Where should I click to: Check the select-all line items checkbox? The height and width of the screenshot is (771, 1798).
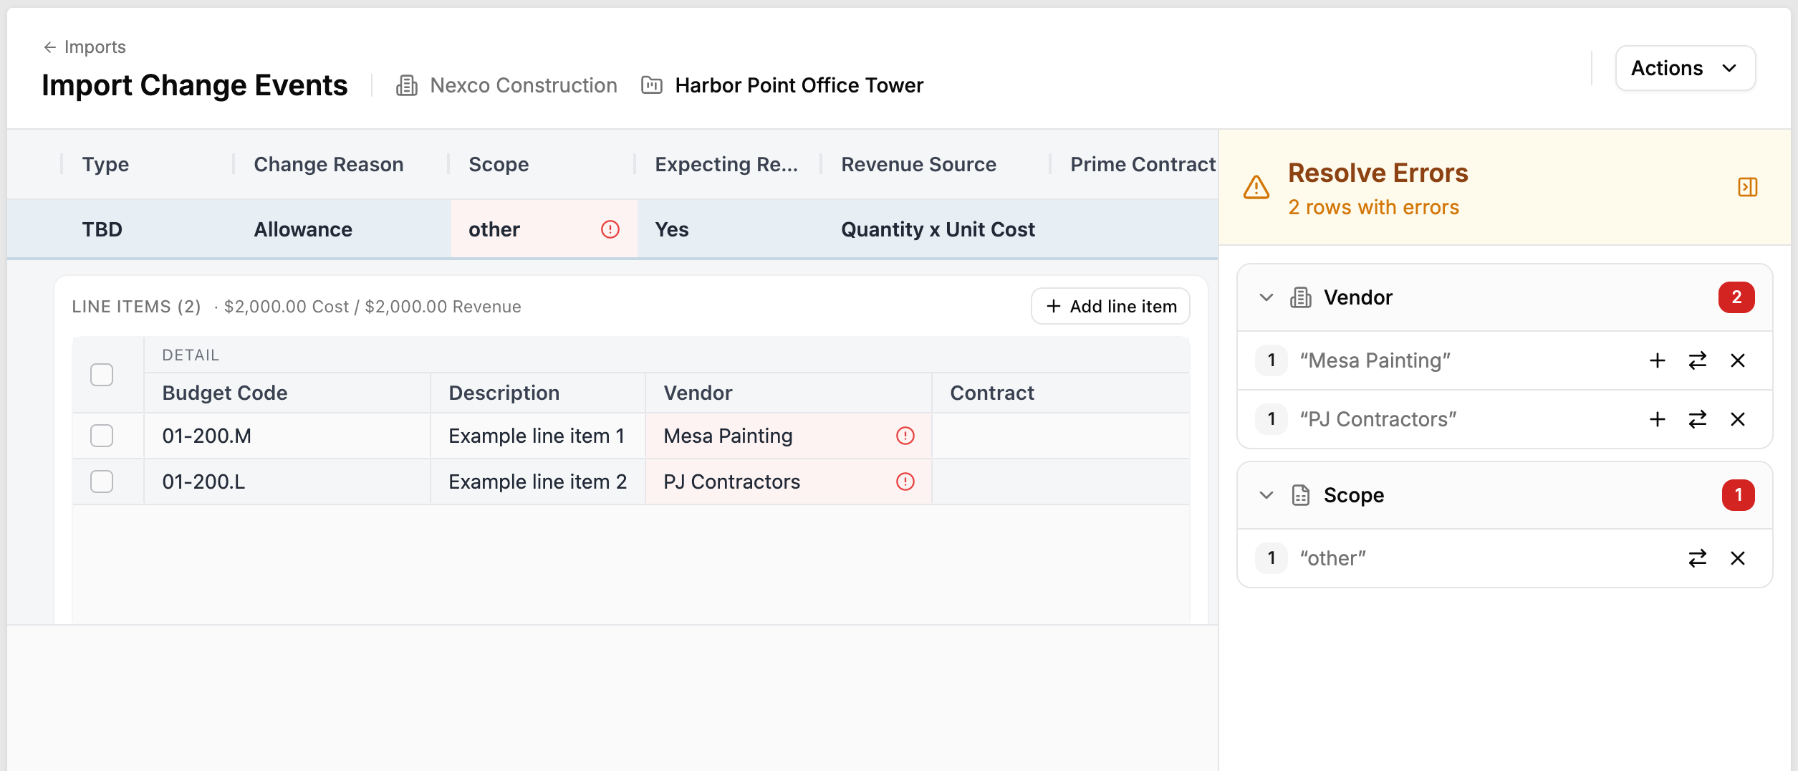tap(101, 374)
